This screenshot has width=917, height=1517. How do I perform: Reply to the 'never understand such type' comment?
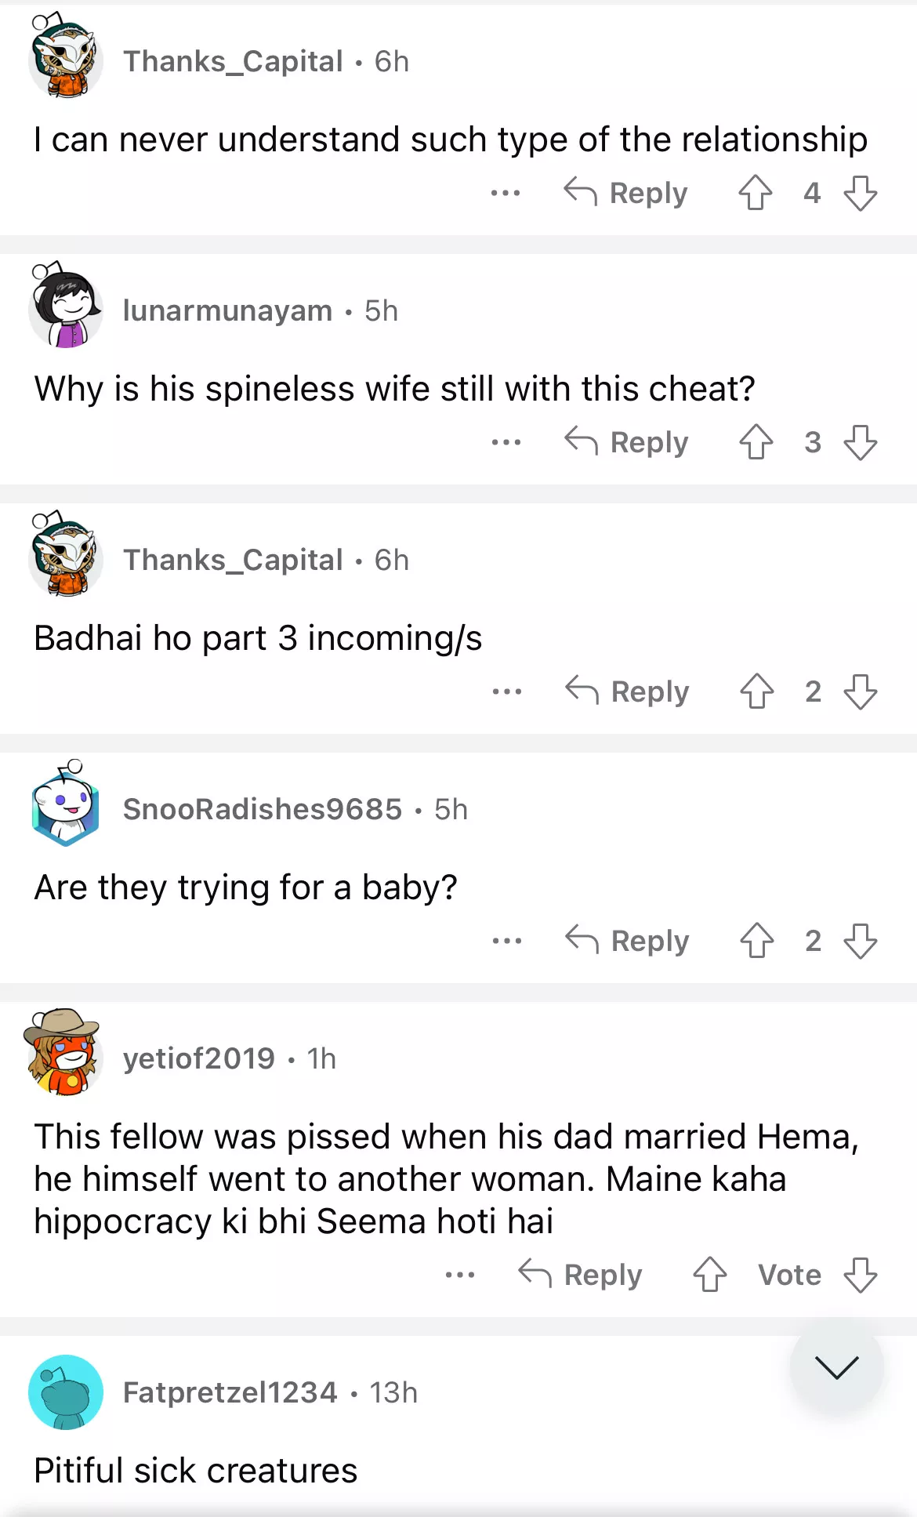(626, 193)
